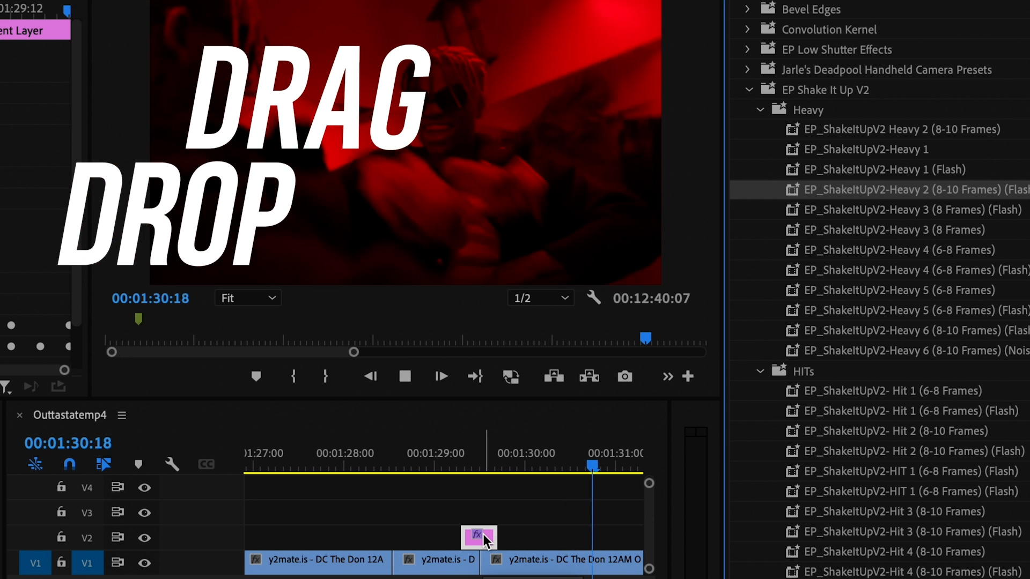The image size is (1030, 579).
Task: Click the Add Marker button in monitor
Action: pyautogui.click(x=256, y=376)
